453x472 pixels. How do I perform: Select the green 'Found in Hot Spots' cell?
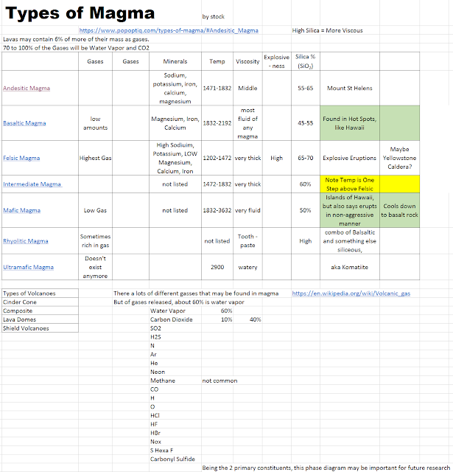(350, 123)
